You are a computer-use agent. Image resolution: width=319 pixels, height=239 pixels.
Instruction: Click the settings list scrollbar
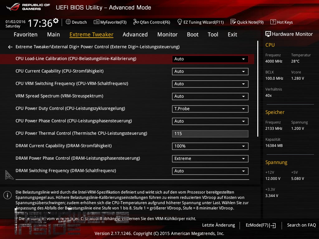pyautogui.click(x=258, y=89)
